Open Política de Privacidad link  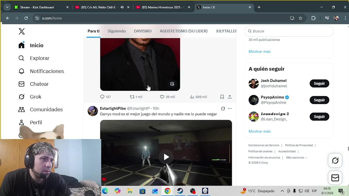pos(299,145)
